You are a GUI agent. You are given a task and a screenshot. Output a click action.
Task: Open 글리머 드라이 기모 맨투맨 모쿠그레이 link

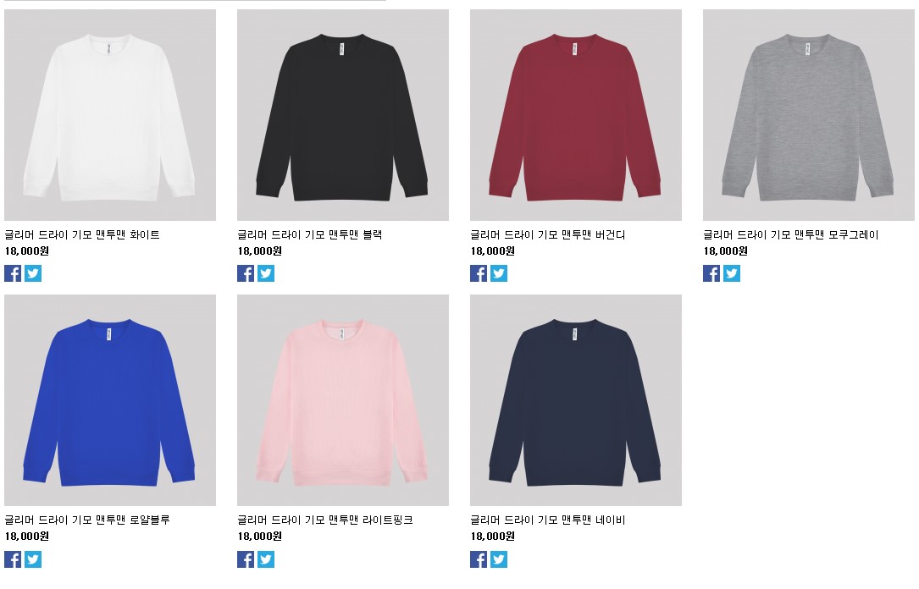pyautogui.click(x=790, y=234)
